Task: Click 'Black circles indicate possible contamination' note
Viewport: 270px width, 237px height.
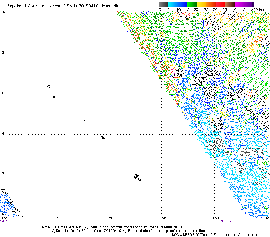Action: [x=166, y=231]
